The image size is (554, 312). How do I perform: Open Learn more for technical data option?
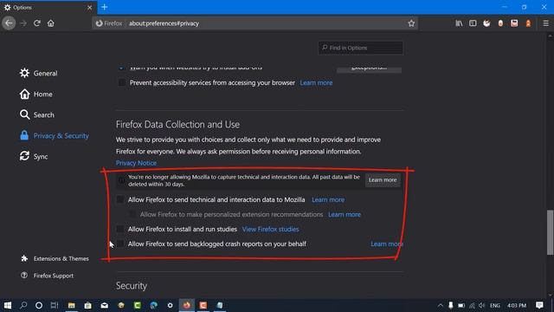coord(328,200)
